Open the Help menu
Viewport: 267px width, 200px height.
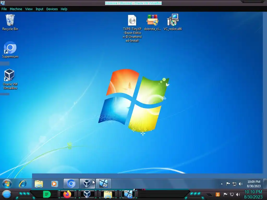tap(64, 9)
